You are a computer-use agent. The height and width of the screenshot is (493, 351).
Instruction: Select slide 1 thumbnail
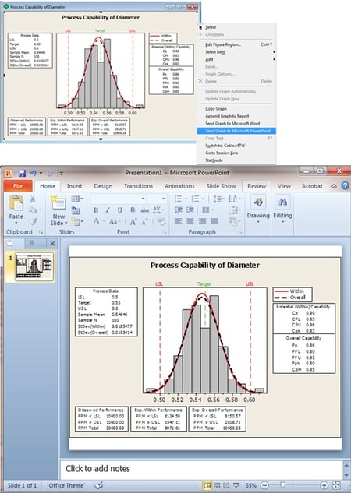click(34, 266)
